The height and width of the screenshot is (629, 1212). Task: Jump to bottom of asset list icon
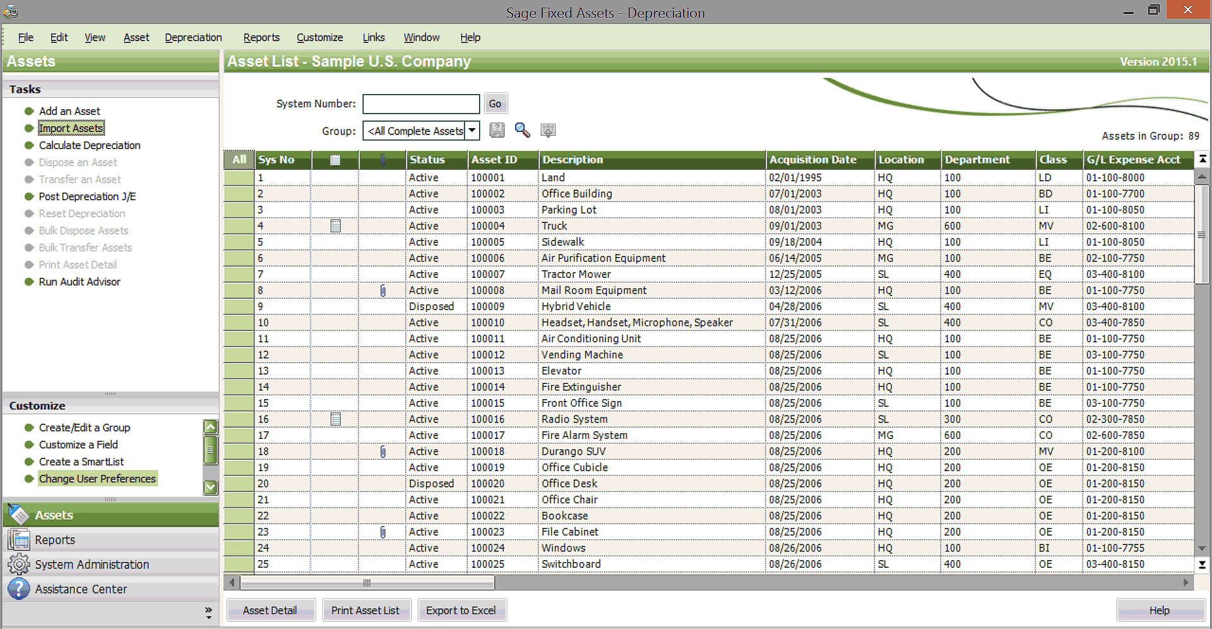[1203, 565]
